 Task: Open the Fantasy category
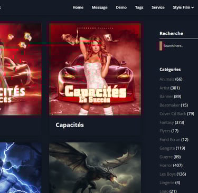(x=166, y=122)
